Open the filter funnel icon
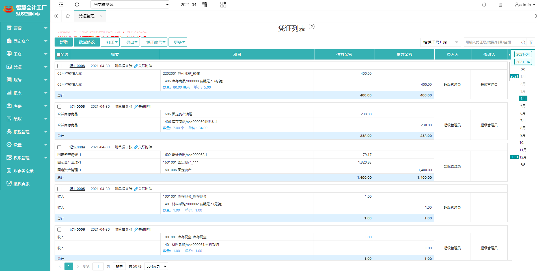This screenshot has height=271, width=537. [x=531, y=42]
